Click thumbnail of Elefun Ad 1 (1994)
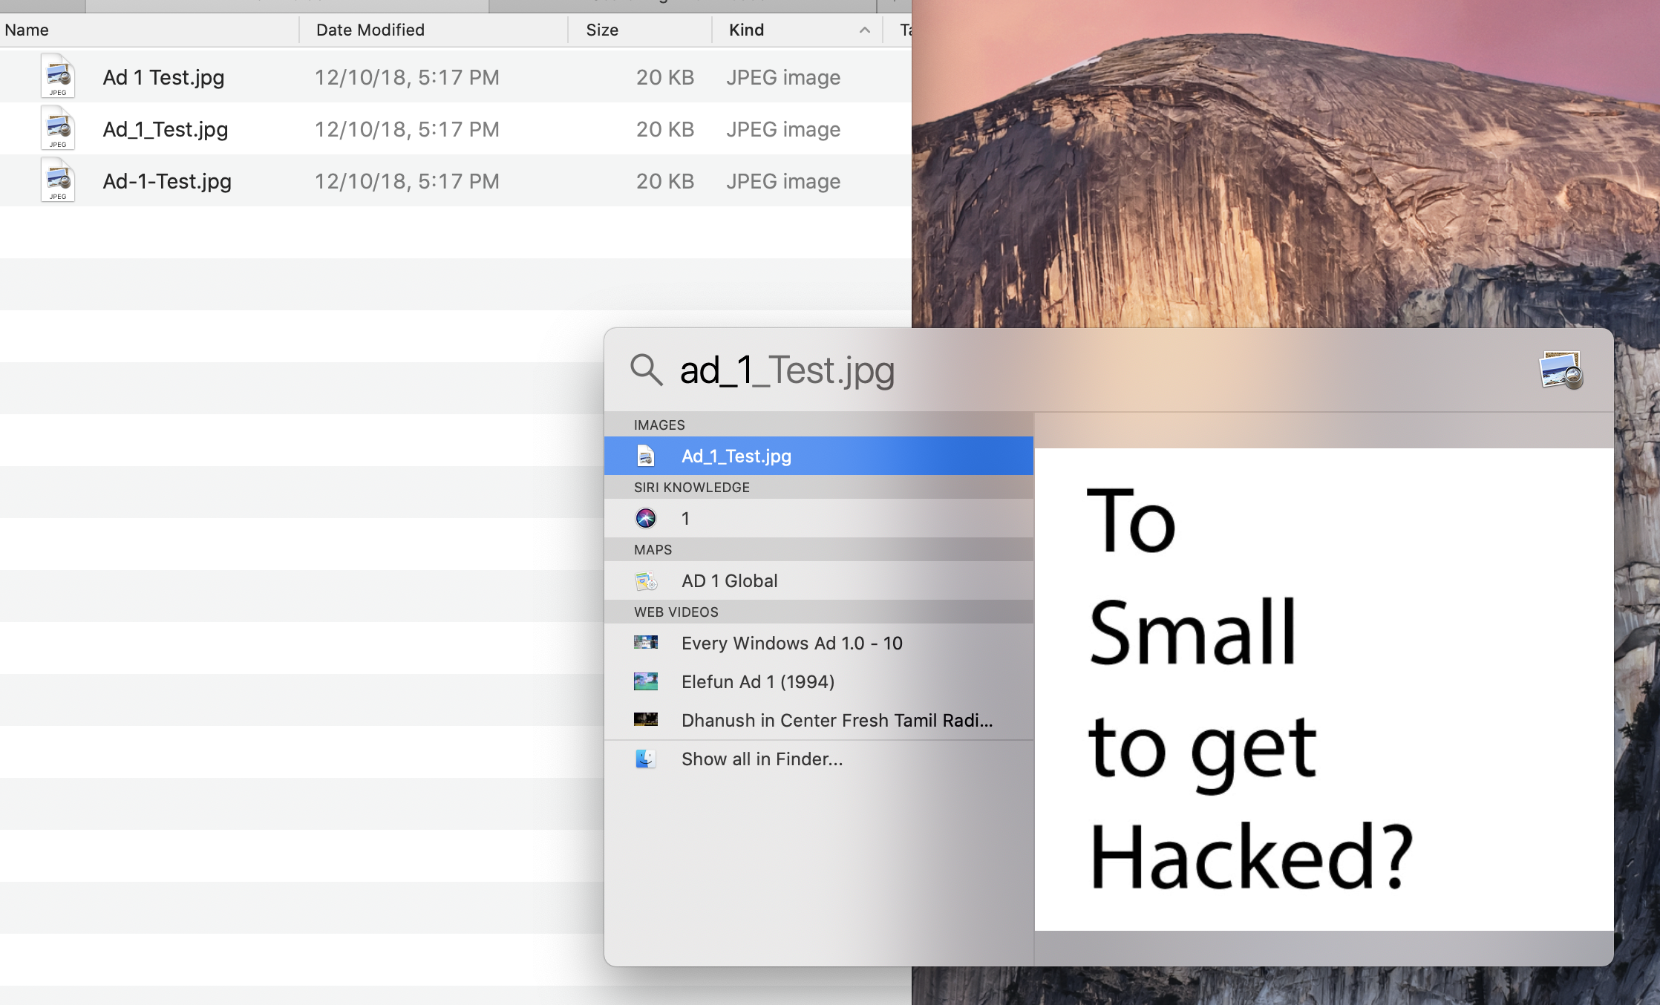This screenshot has width=1660, height=1005. [x=646, y=681]
